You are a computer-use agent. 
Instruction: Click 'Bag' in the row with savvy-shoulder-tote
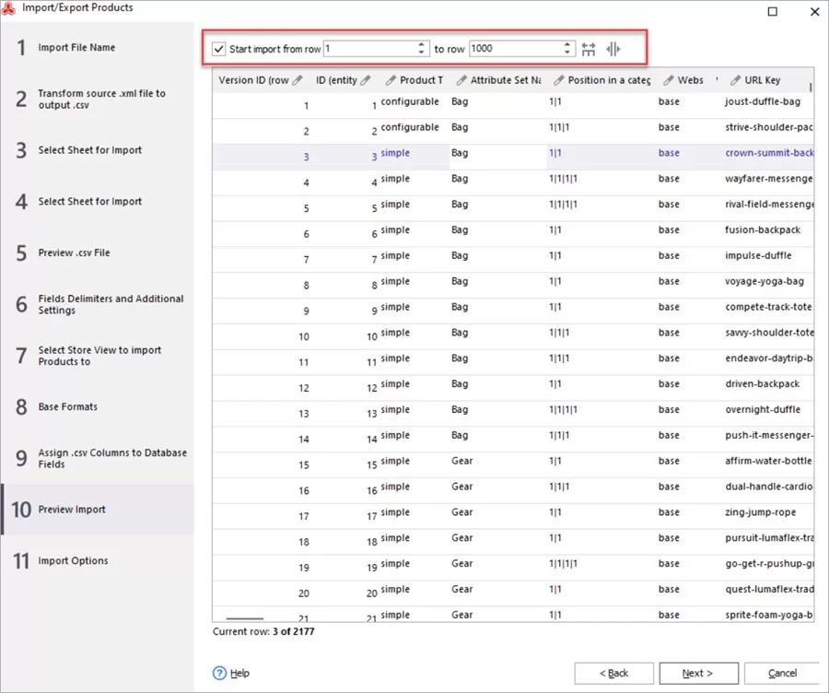[x=460, y=333]
